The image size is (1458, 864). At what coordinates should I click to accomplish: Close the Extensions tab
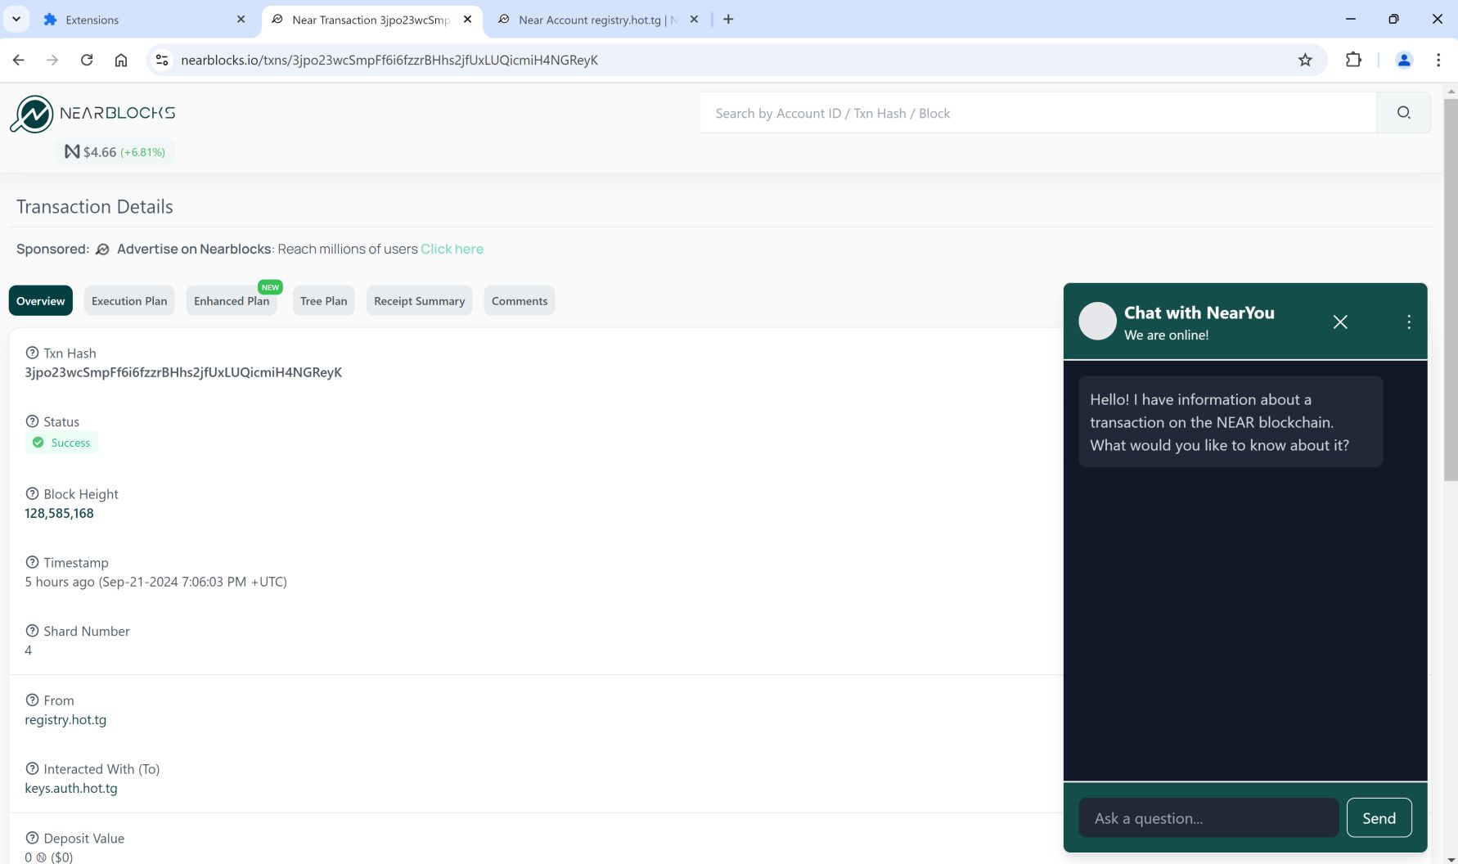point(241,19)
